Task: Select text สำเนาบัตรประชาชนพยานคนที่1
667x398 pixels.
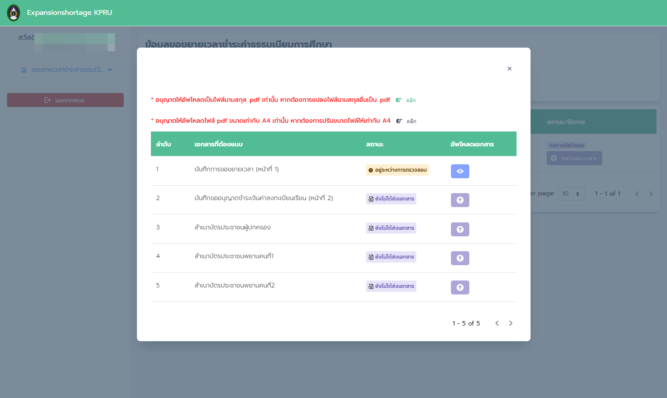Action: point(234,256)
